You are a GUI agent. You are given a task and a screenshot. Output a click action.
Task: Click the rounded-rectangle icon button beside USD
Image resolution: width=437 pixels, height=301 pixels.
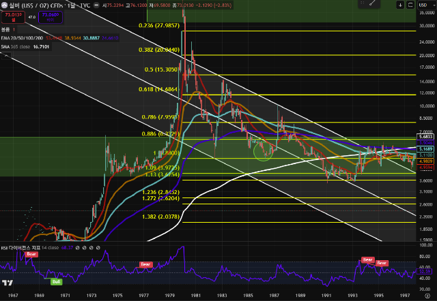tap(410, 5)
